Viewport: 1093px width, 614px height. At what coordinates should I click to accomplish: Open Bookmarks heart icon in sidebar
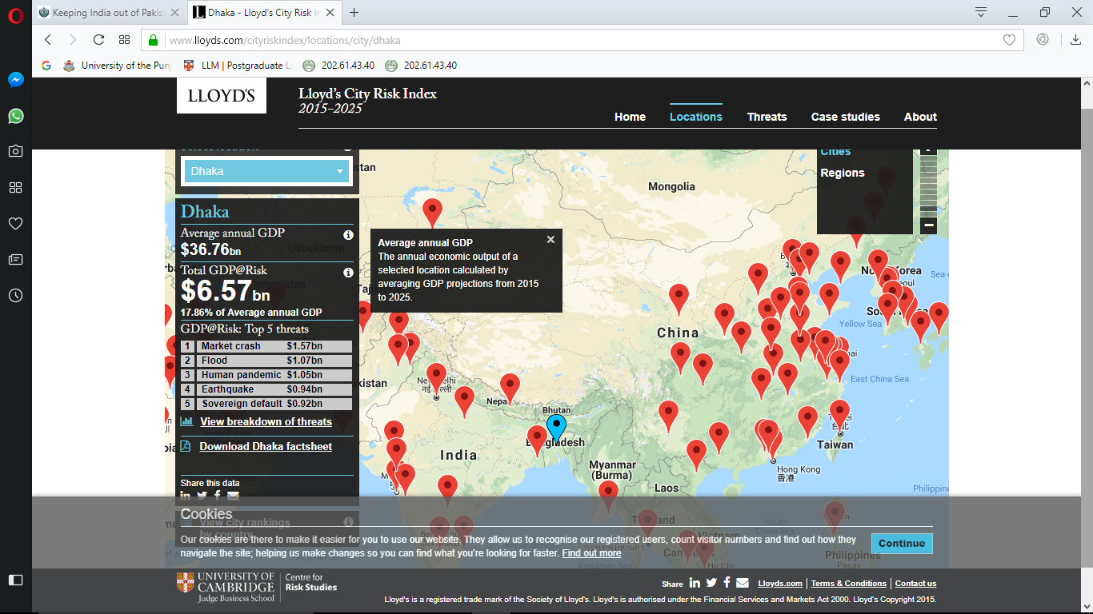point(15,223)
